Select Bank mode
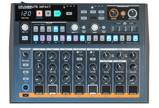This screenshot has height=108, width=159. click(42, 29)
